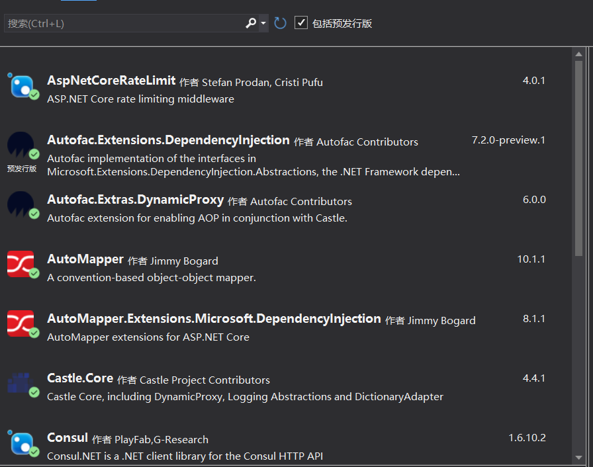Click Autofac.Extras.DynamicProxy version 6.0.0
Screen dimensions: 593x467
pos(534,200)
